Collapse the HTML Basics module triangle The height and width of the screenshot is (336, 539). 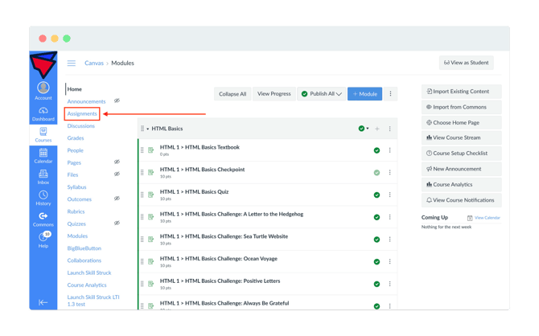[148, 129]
